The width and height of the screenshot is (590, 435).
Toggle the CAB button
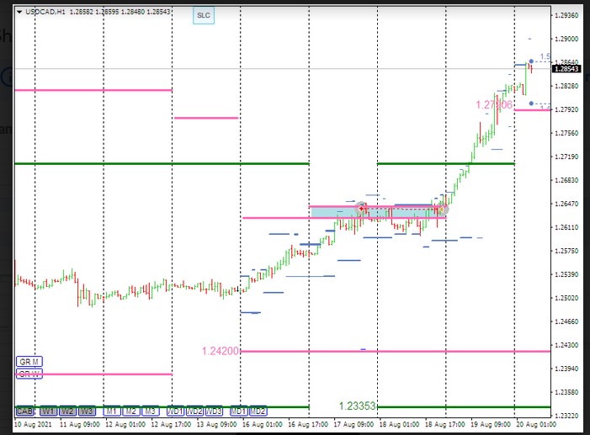[x=24, y=411]
